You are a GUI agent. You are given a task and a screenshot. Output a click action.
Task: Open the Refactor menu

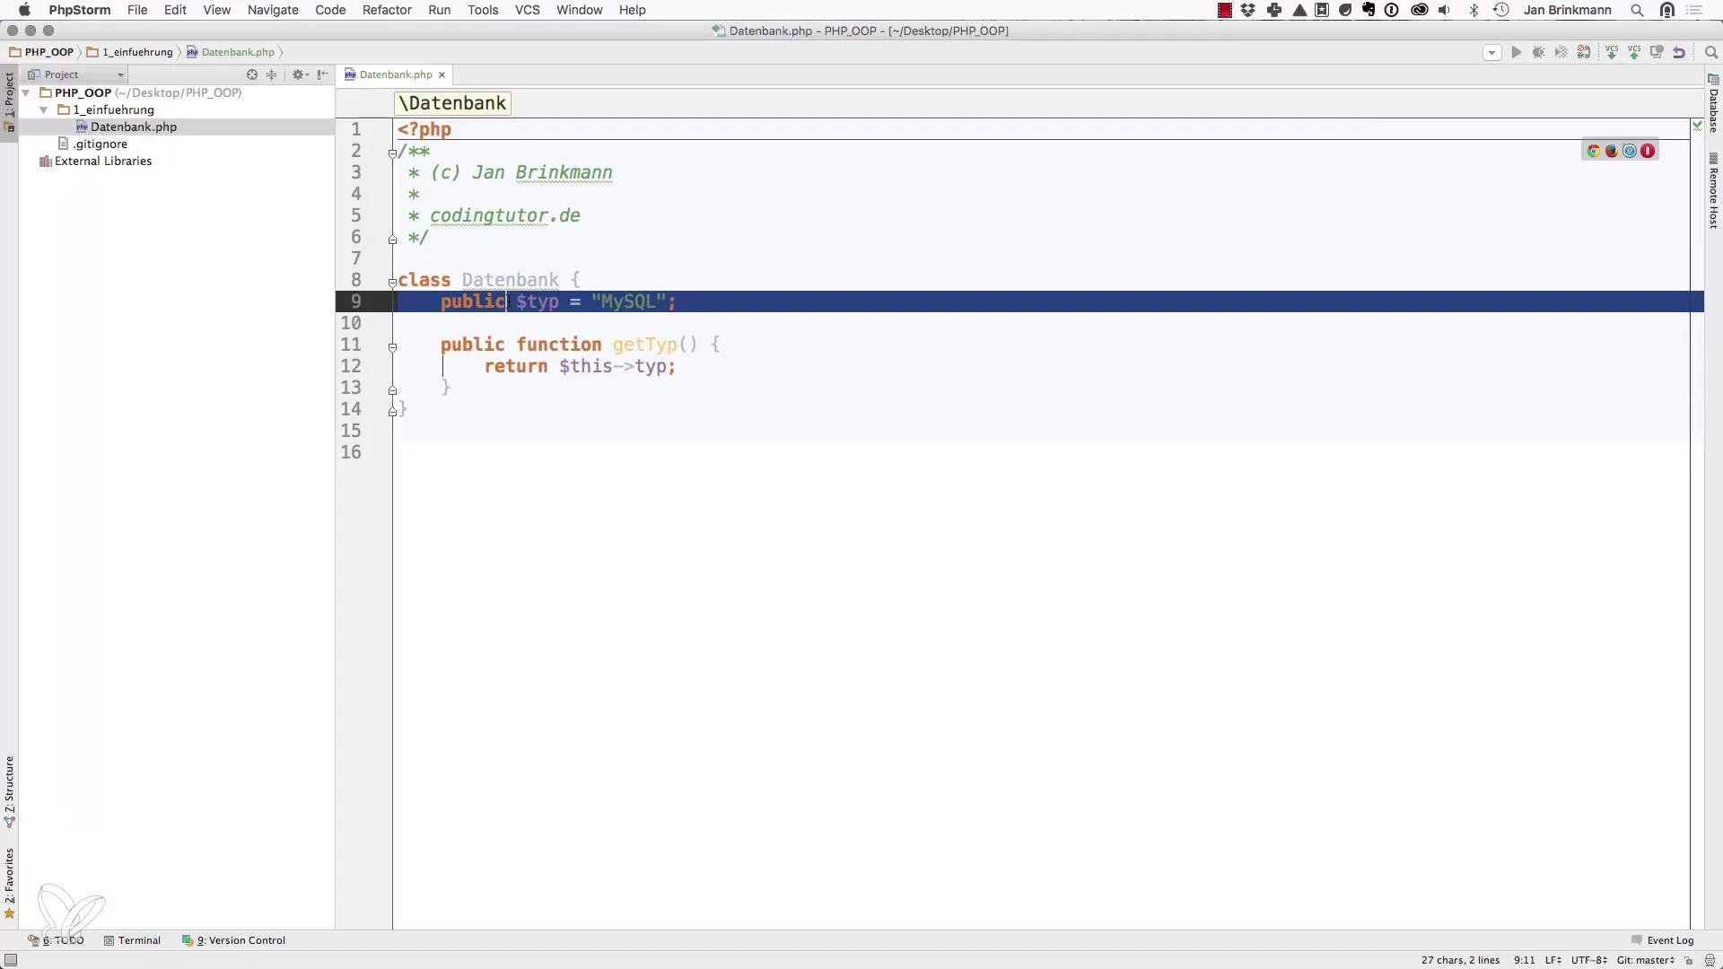387,10
